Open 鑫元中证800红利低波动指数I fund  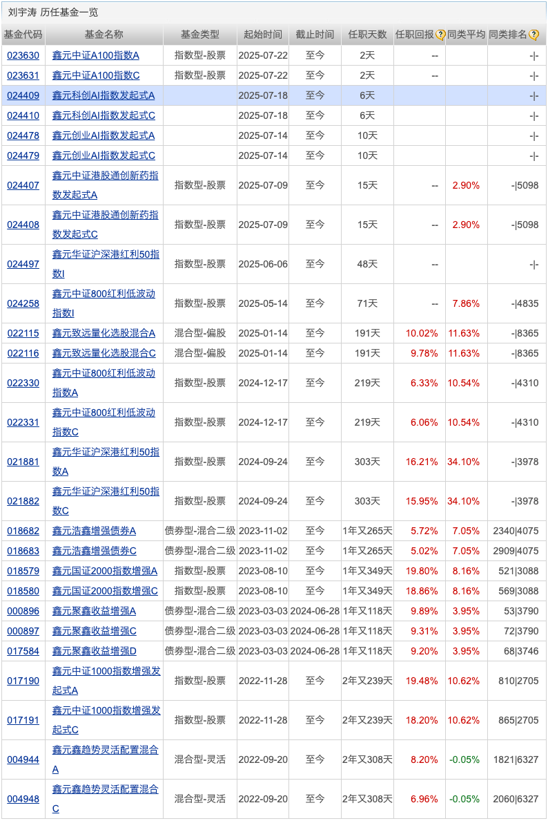(x=104, y=303)
